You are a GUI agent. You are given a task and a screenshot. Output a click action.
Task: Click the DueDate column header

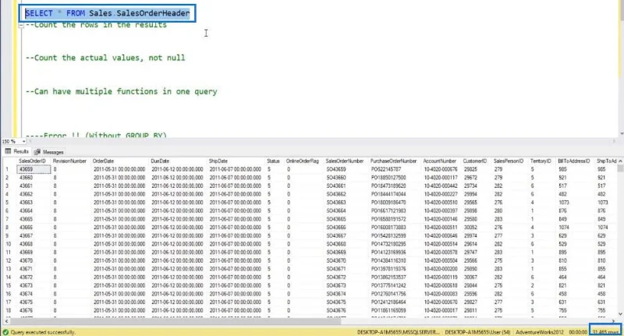[160, 161]
